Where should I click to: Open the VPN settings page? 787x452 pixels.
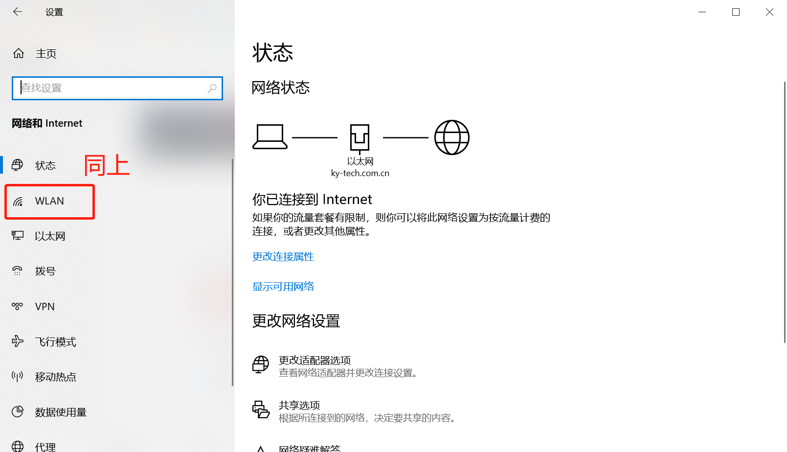coord(45,307)
